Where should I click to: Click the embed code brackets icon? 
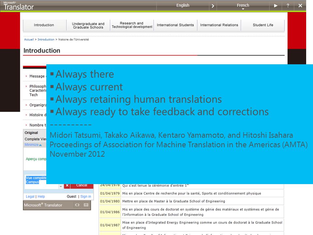77,205
